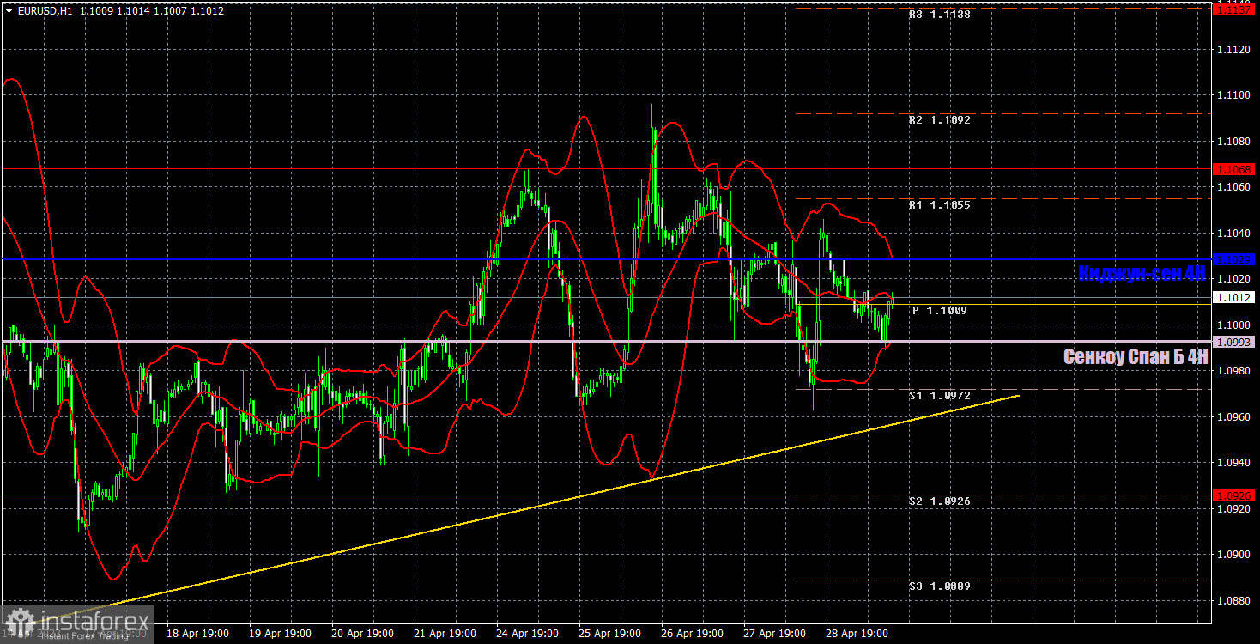Click the 24 Apr 19:00 time label
This screenshot has height=644, width=1260.
point(528,634)
